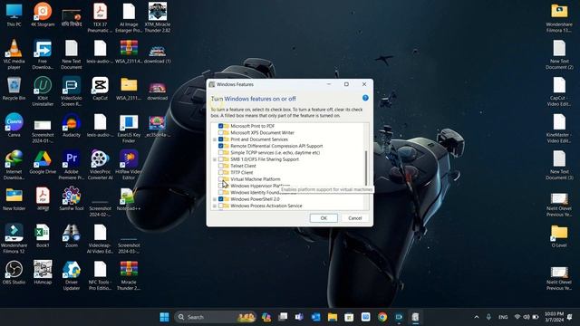Toggle the Microsoft Print to PDF checkbox
Viewport: 580px width, 326px height.
click(x=220, y=126)
